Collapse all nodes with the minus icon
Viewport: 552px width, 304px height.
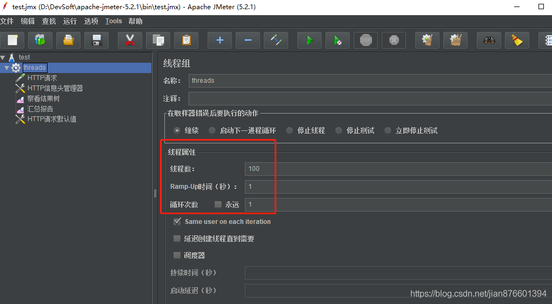pyautogui.click(x=248, y=40)
